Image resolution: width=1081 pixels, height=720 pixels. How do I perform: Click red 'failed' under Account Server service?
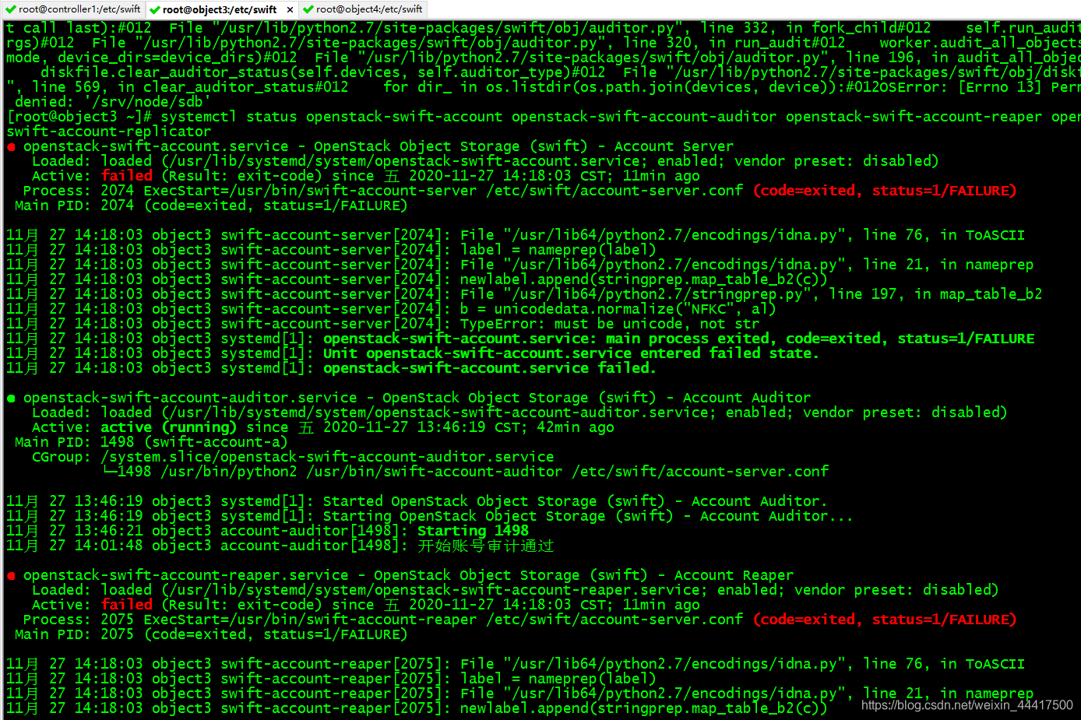tap(126, 176)
